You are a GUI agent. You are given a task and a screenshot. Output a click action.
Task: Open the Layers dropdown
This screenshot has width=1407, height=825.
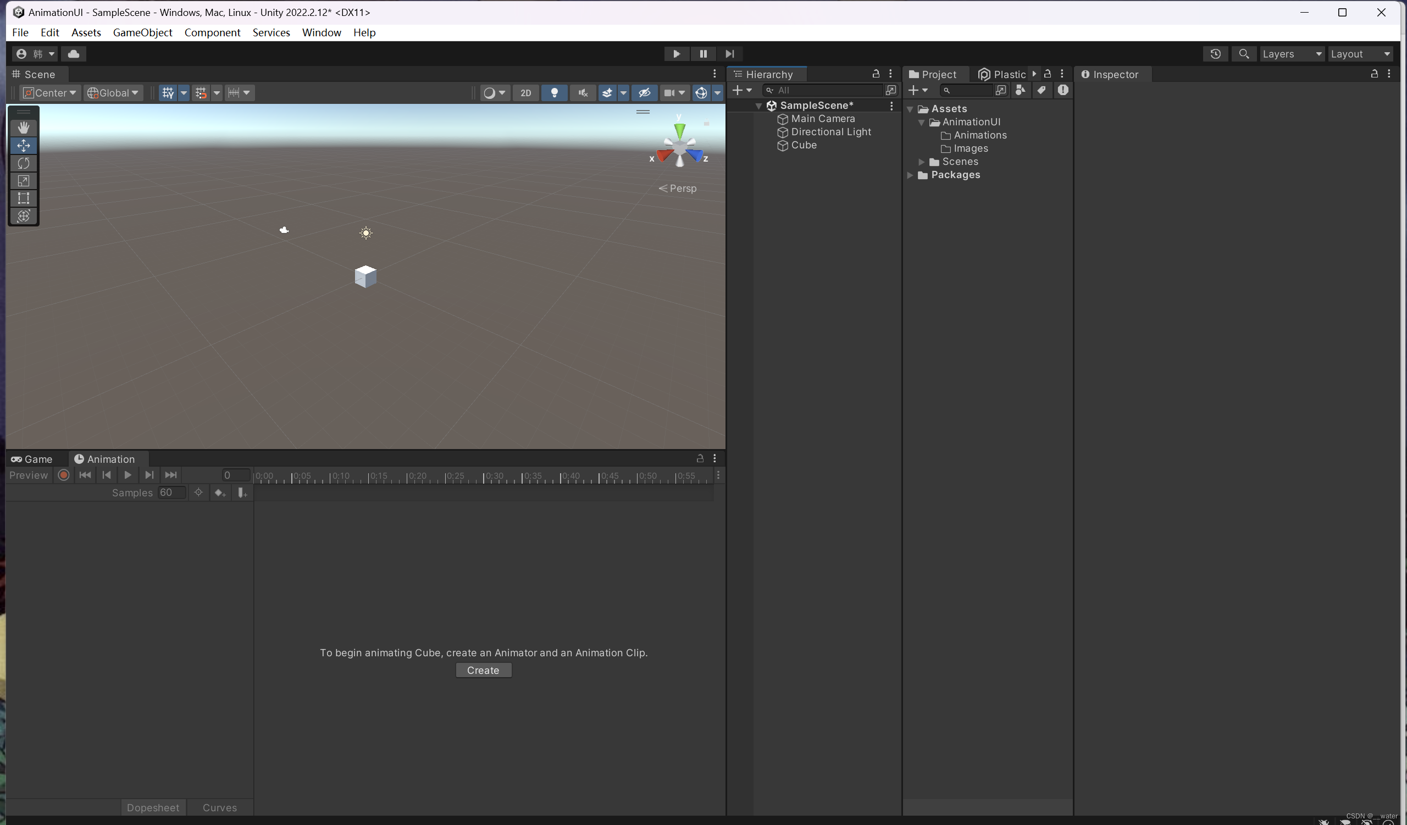click(1292, 53)
